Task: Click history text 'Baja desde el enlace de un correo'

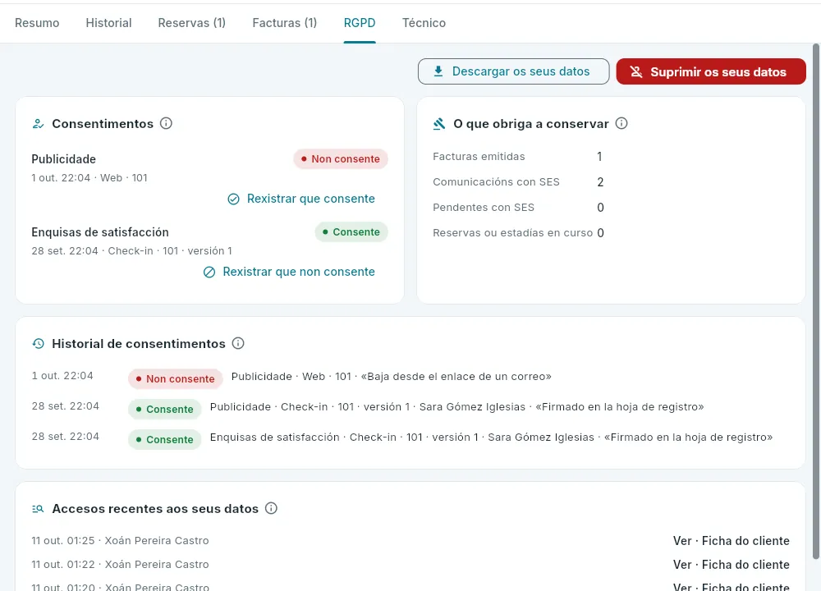Action: point(456,377)
